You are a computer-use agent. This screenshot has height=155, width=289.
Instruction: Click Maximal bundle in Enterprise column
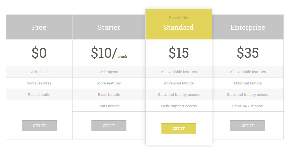(x=248, y=83)
